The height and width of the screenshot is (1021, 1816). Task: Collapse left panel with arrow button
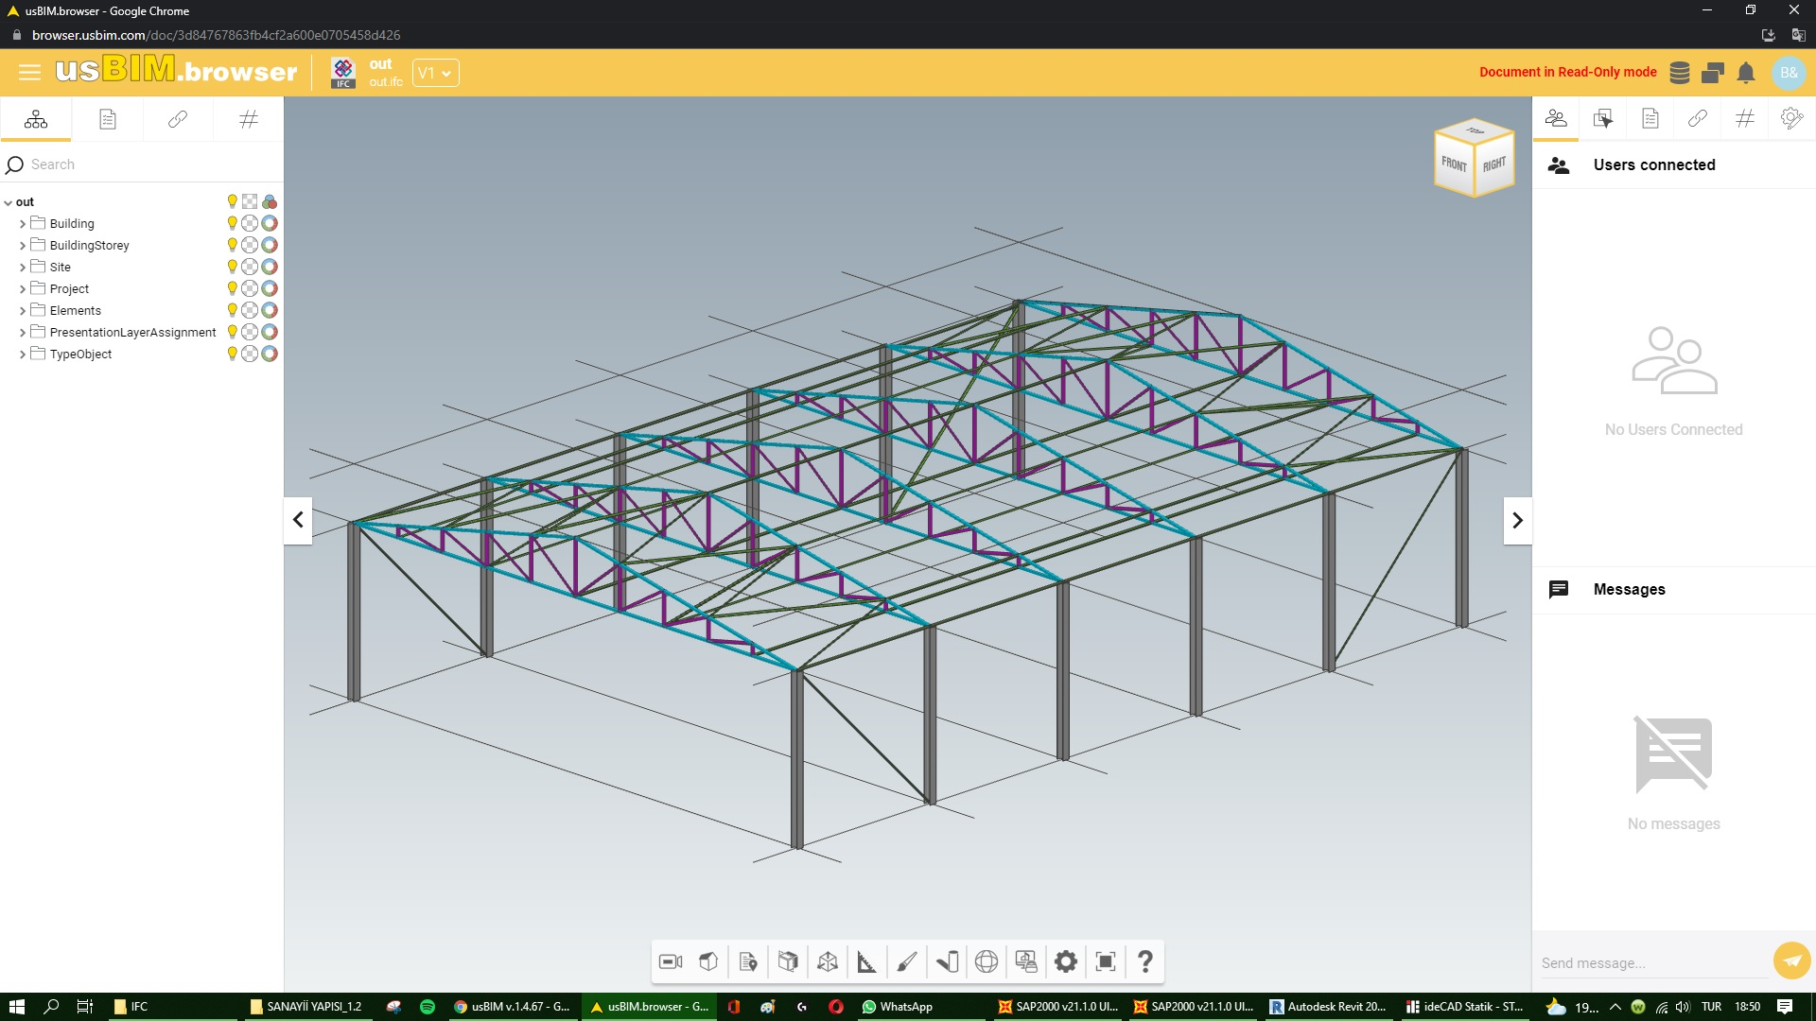[298, 520]
